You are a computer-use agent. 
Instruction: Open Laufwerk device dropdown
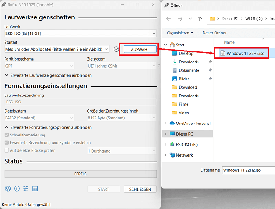81,34
